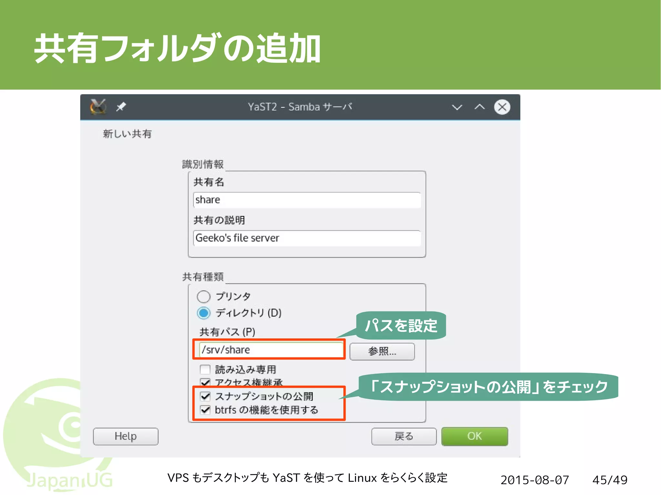This screenshot has height=495, width=661.
Task: Click the 識別情報 group label
Action: click(203, 164)
